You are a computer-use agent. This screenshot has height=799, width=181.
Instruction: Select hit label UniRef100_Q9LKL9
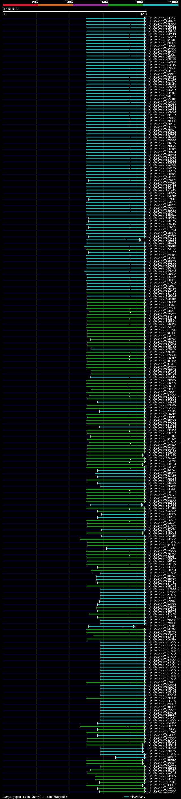162,137
